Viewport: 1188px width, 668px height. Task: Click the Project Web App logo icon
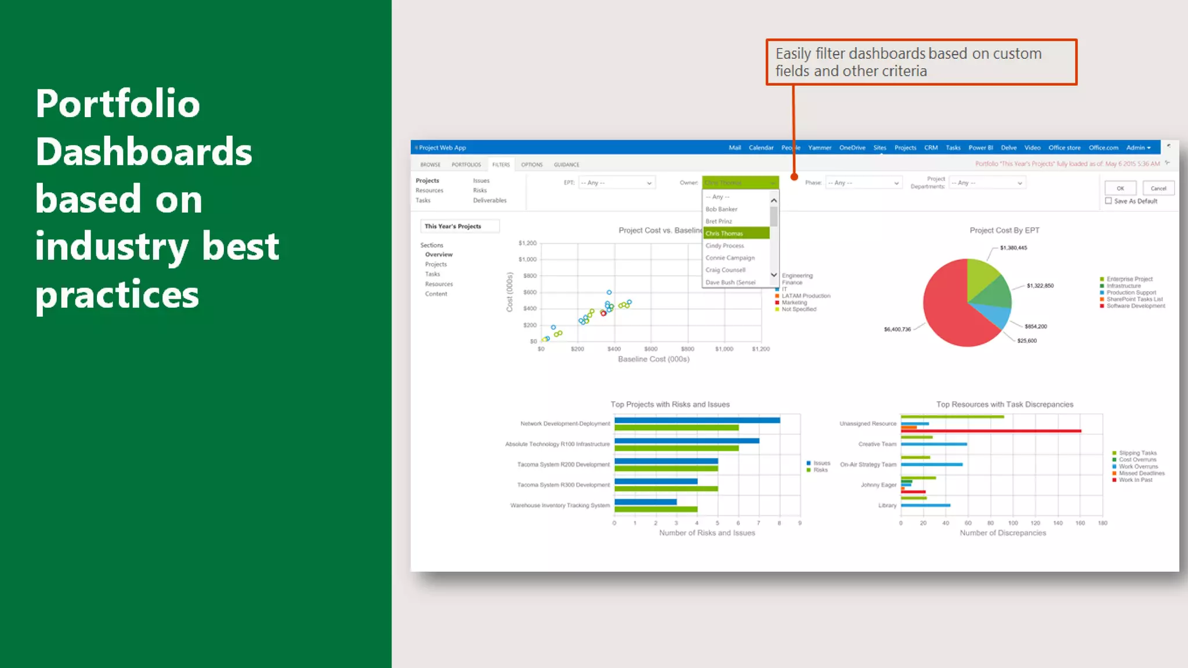click(416, 148)
